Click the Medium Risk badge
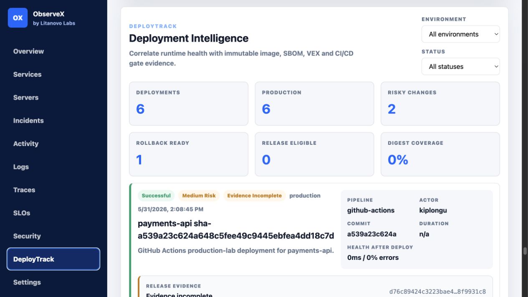This screenshot has width=528, height=297. [199, 196]
